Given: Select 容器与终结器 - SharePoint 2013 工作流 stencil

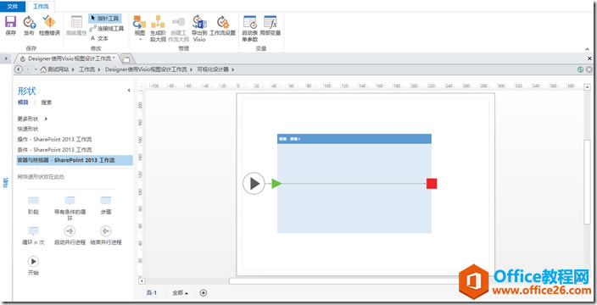Looking at the screenshot, I should pos(75,160).
